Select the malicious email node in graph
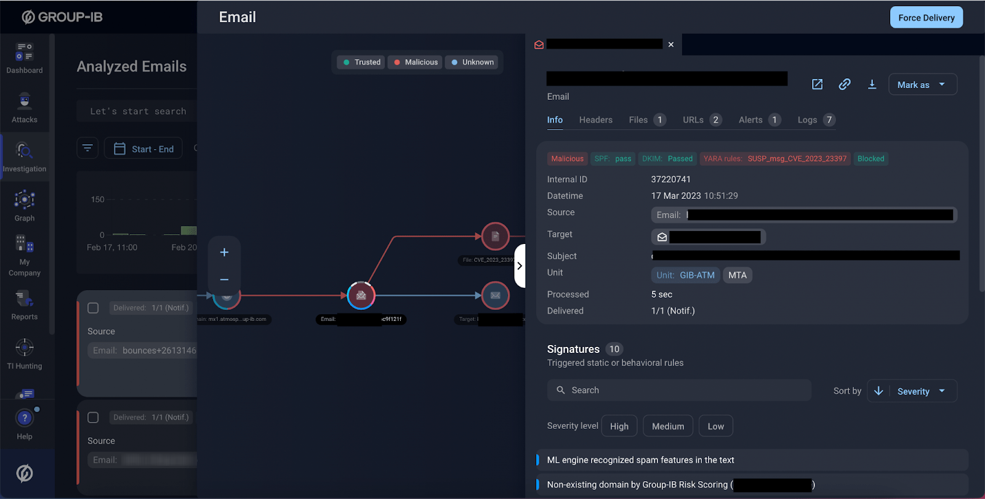This screenshot has height=499, width=985. (361, 296)
